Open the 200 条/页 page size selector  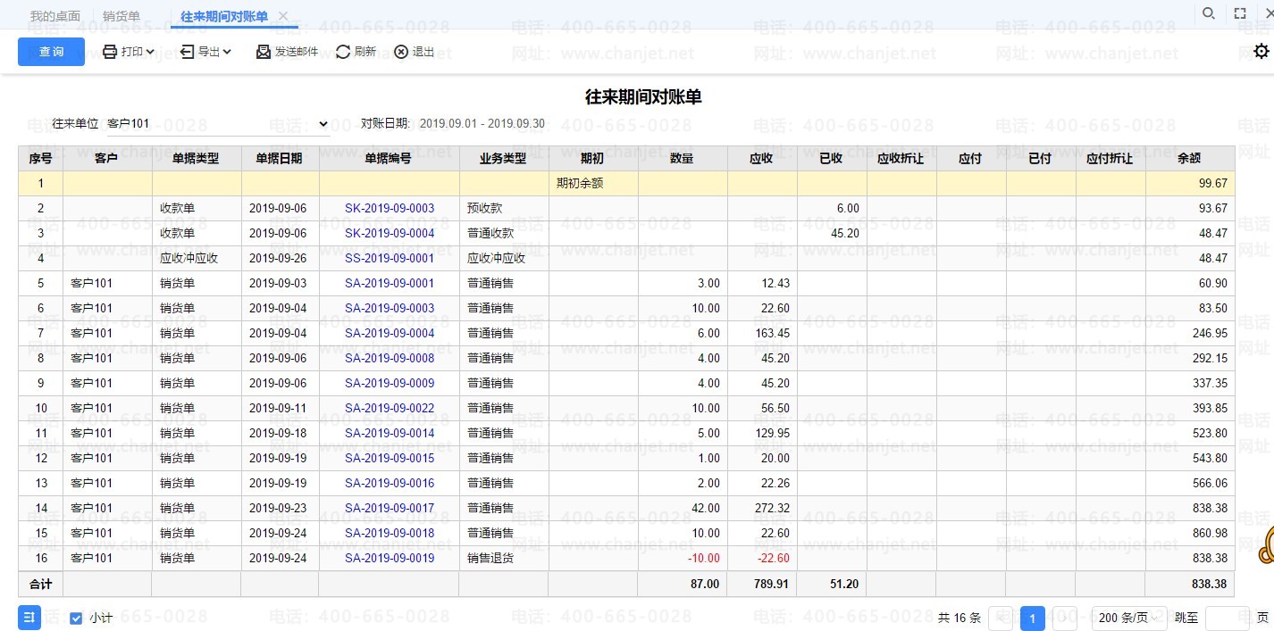click(1130, 618)
